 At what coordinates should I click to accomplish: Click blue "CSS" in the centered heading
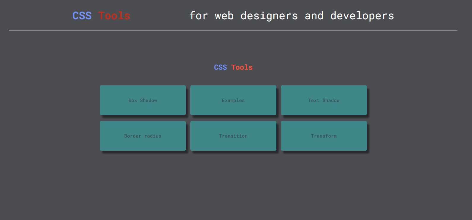pyautogui.click(x=220, y=67)
